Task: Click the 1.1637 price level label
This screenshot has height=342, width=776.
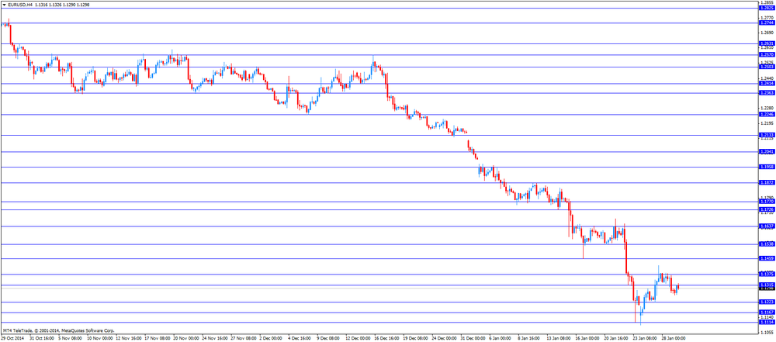Action: [x=766, y=226]
